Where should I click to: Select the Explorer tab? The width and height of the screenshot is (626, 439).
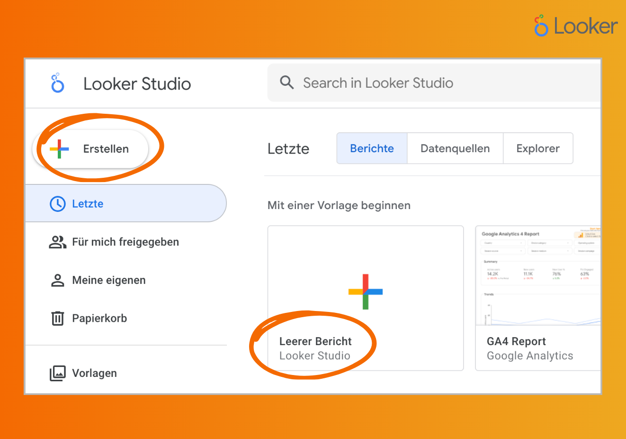(x=538, y=148)
